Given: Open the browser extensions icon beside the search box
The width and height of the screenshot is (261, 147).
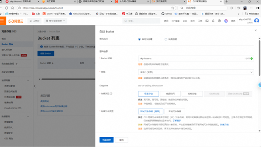Looking at the screenshot, I should tap(232, 8).
